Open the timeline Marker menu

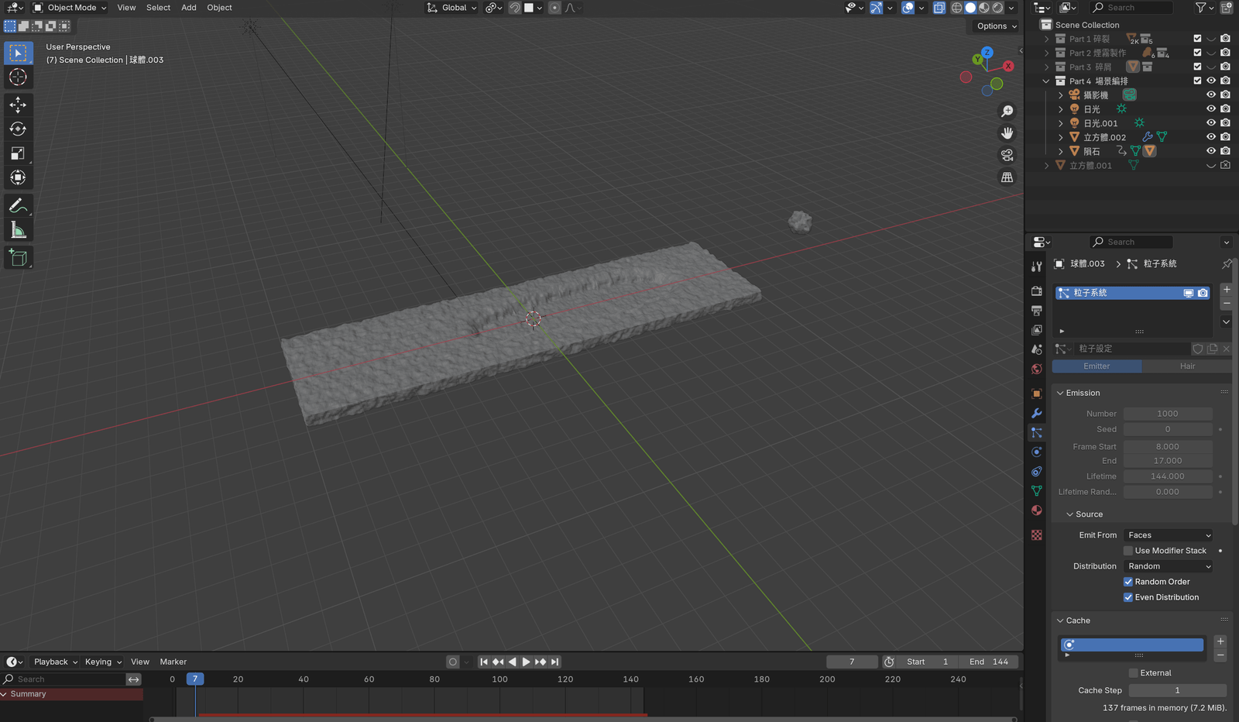coord(173,662)
